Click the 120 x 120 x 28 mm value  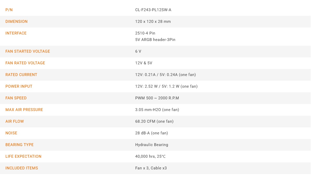coord(153,22)
